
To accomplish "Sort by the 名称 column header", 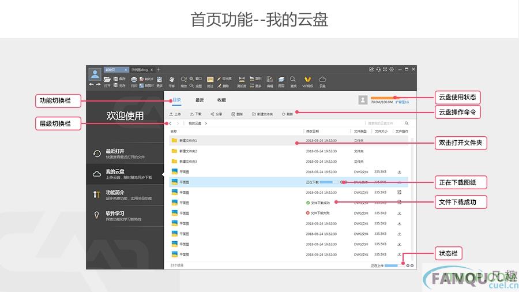I will pos(174,132).
